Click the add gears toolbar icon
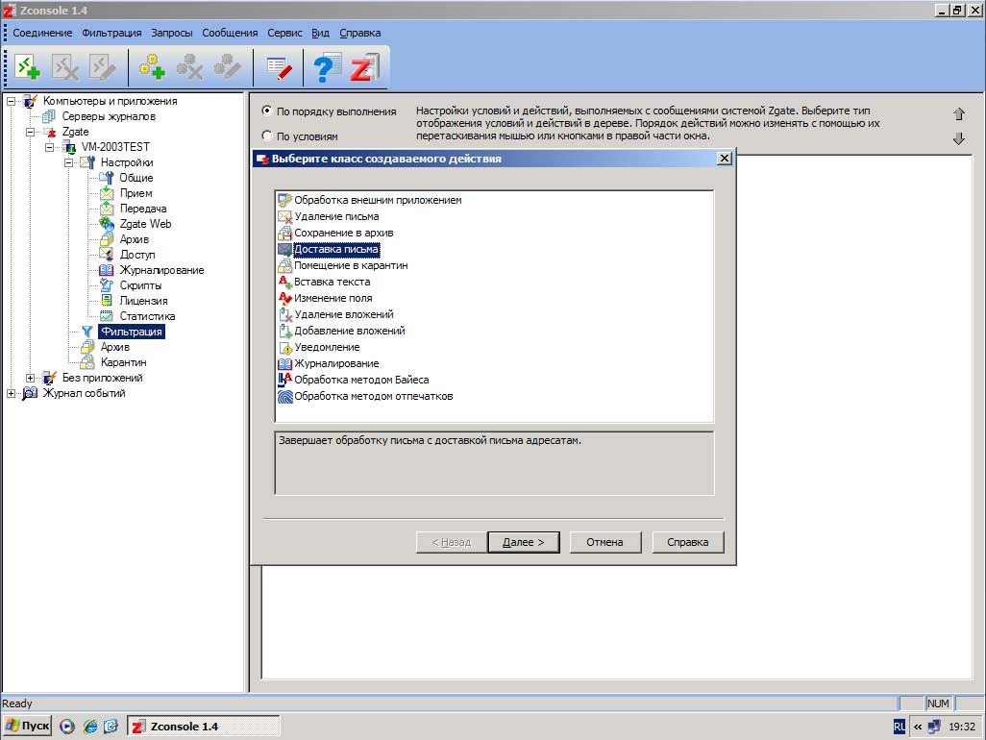986x740 pixels. [x=152, y=67]
